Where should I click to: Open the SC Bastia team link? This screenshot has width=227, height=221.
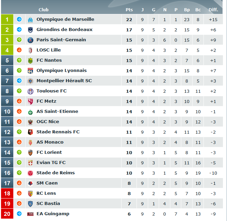(48, 203)
